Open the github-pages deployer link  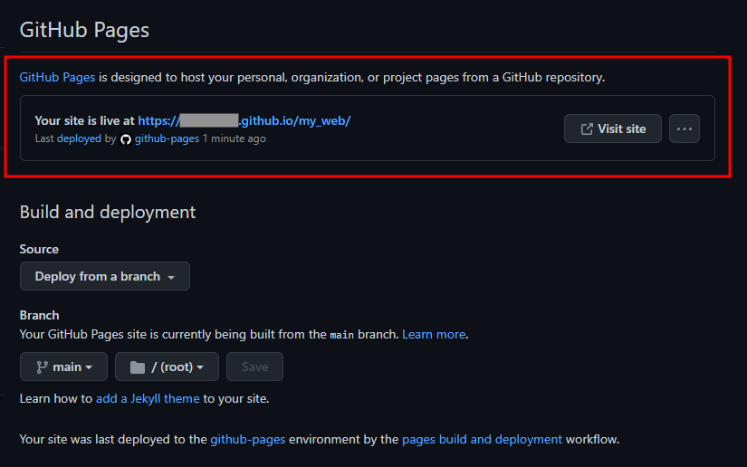tap(167, 138)
